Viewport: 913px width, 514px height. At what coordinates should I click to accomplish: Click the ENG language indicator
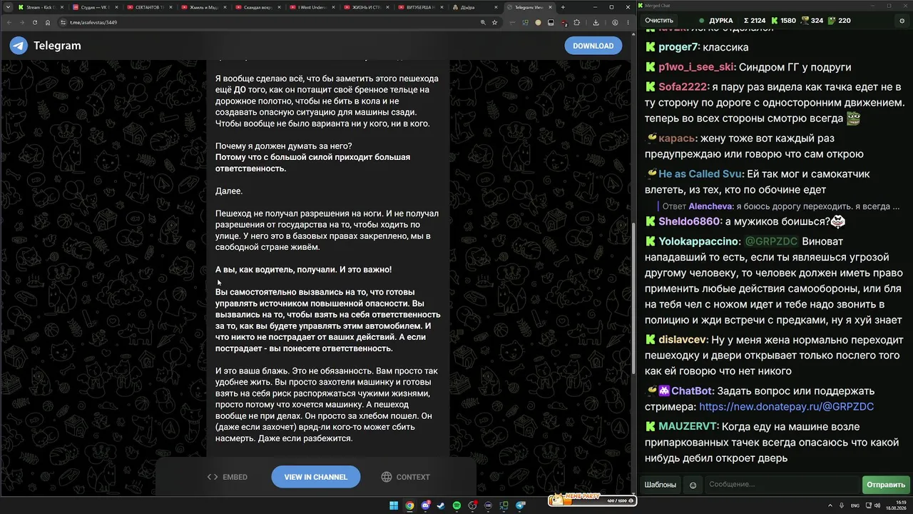855,505
